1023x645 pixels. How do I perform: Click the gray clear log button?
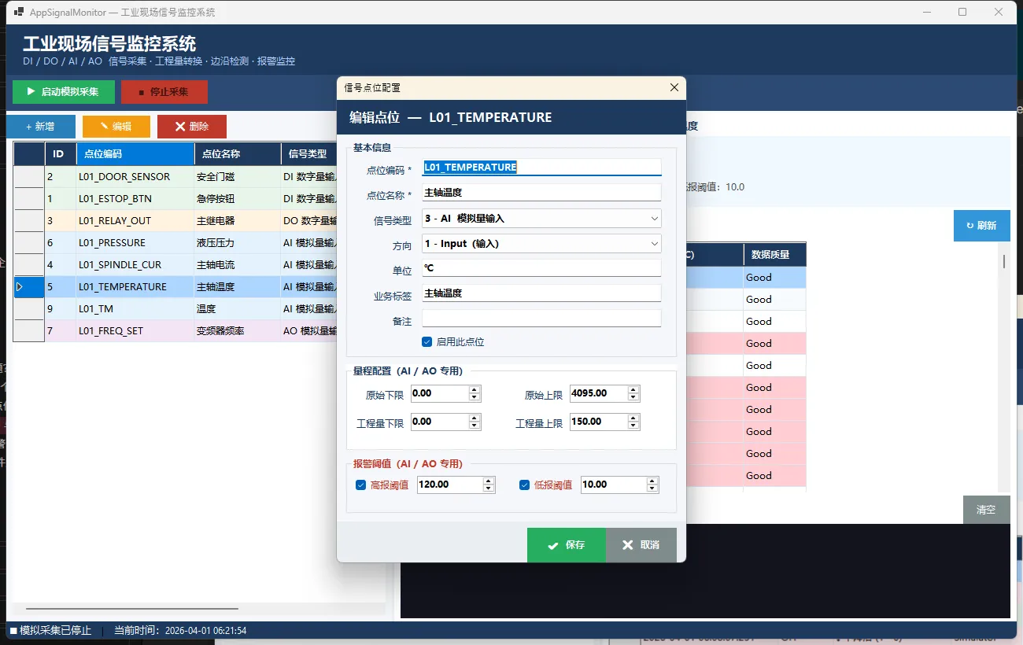point(986,510)
